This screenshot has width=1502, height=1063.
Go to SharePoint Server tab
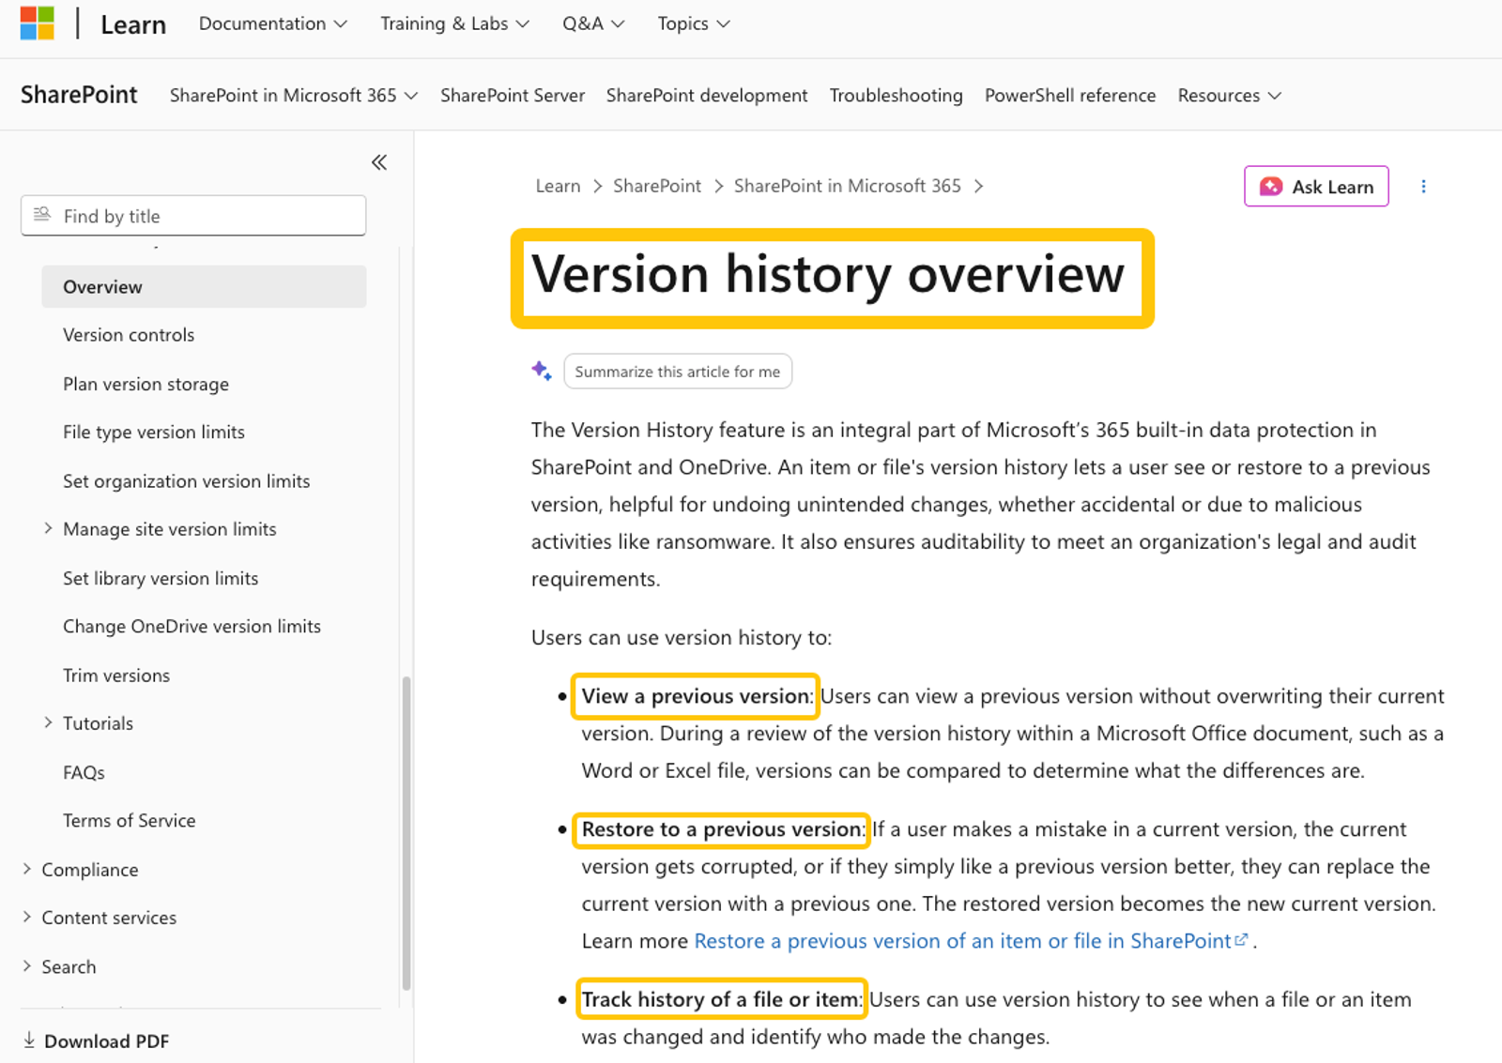[x=513, y=95]
